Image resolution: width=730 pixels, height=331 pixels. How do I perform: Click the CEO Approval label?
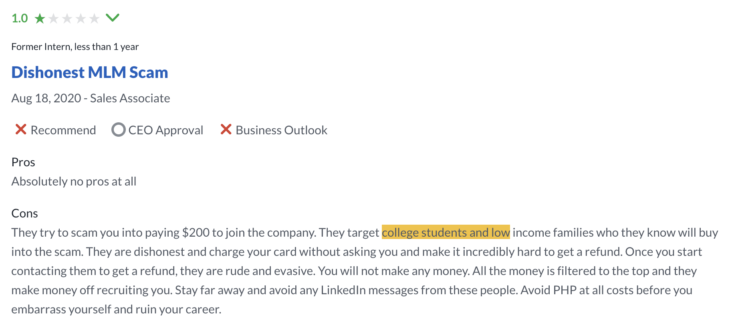pos(166,130)
